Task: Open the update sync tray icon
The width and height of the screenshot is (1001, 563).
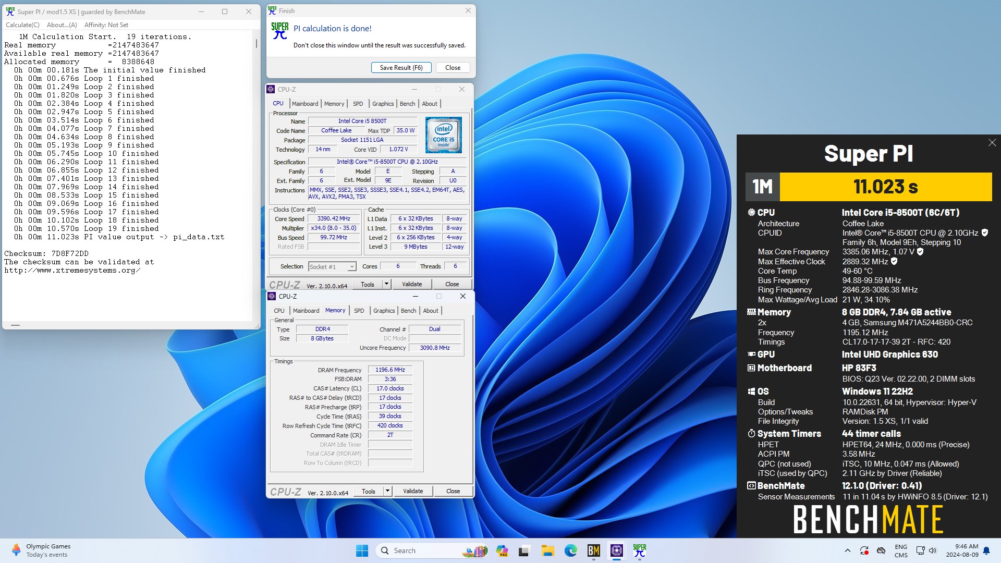Action: (x=864, y=550)
